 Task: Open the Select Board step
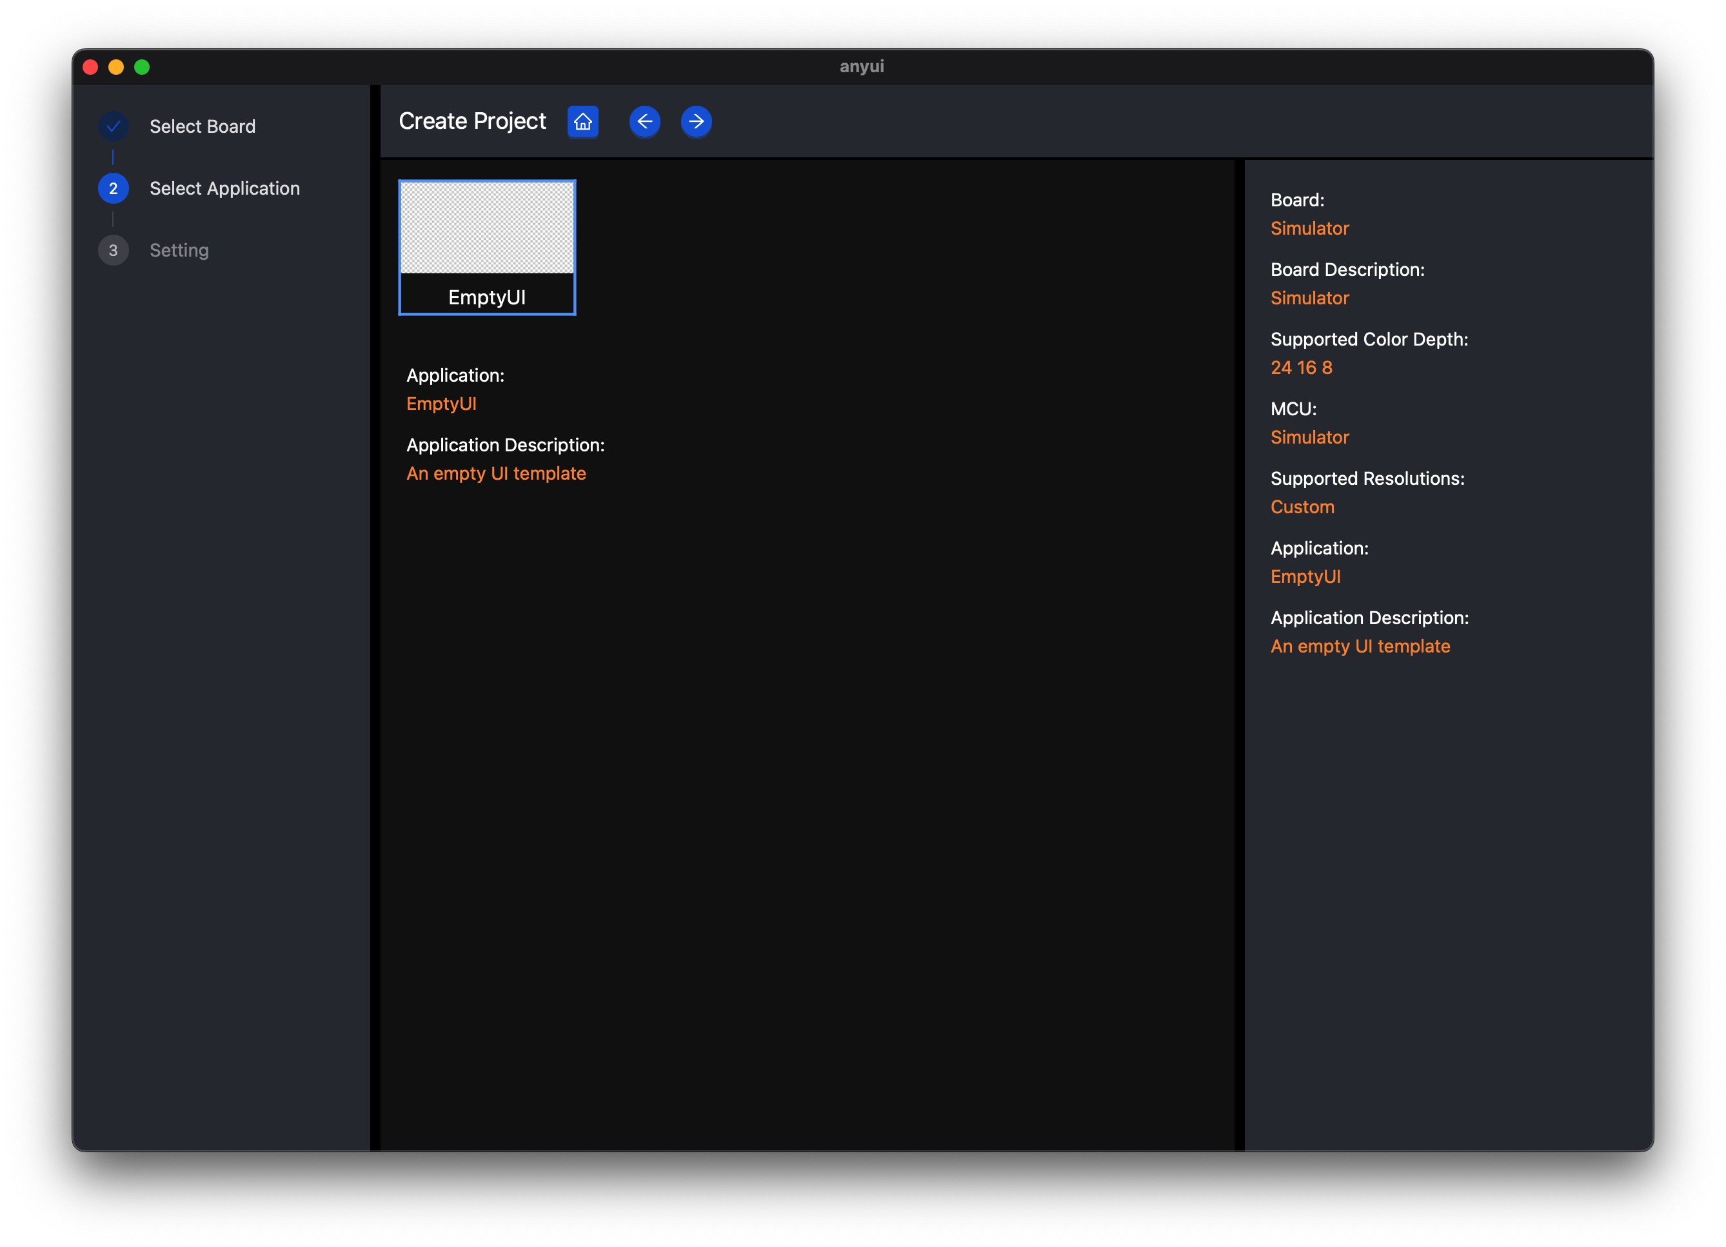(203, 126)
